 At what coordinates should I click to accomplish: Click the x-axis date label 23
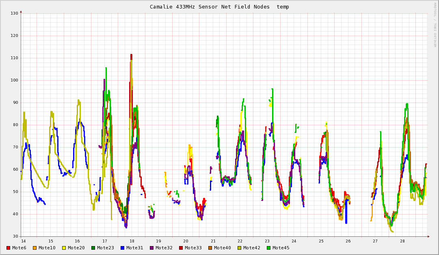tap(267, 241)
